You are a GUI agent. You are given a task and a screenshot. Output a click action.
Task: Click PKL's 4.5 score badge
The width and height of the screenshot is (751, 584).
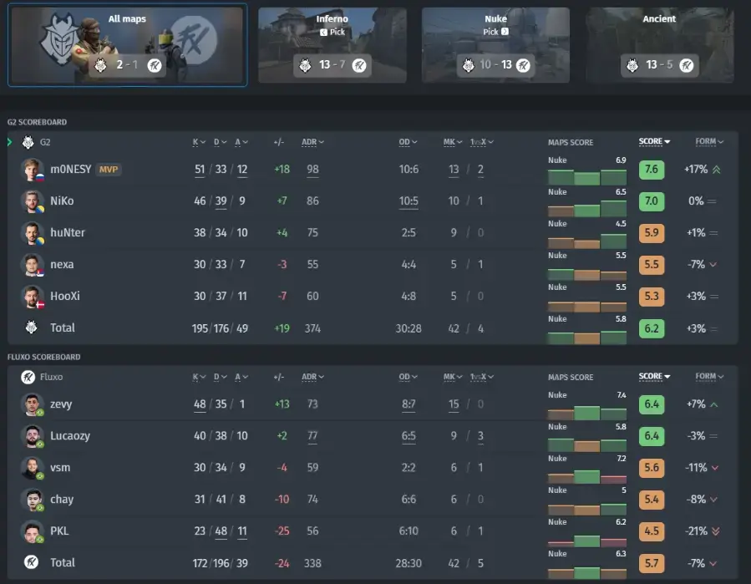point(652,531)
